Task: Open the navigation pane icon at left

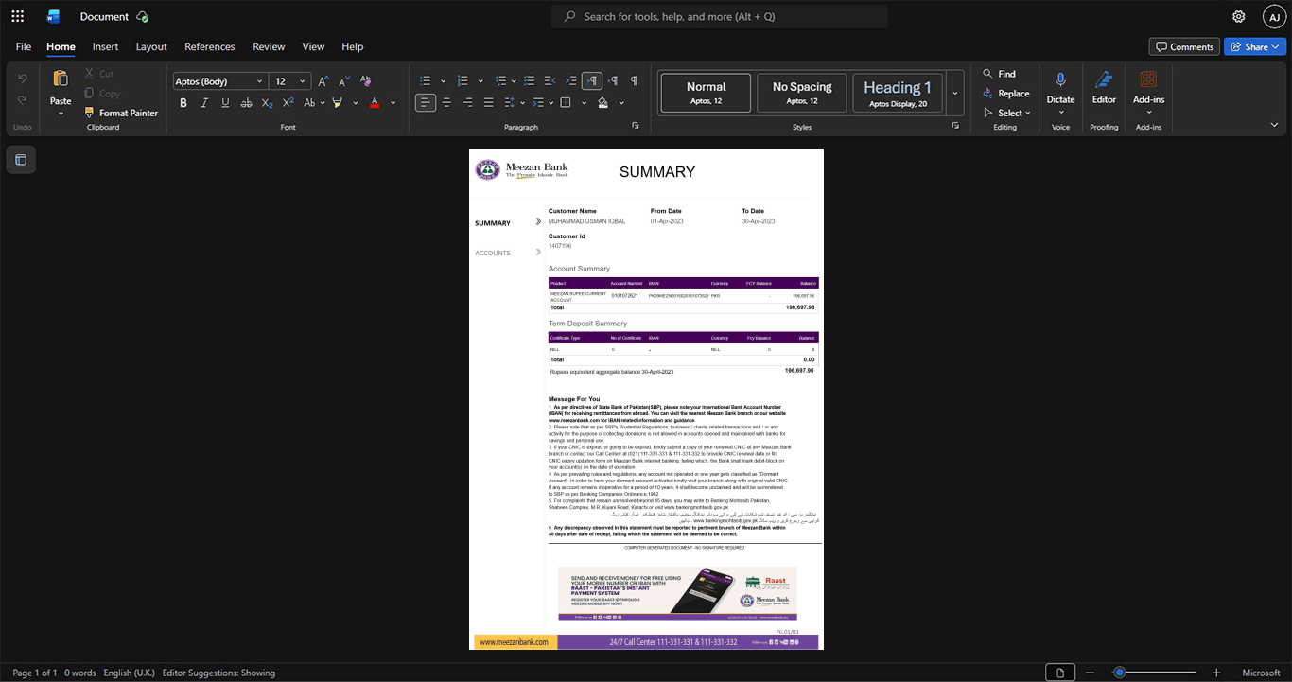Action: [21, 160]
